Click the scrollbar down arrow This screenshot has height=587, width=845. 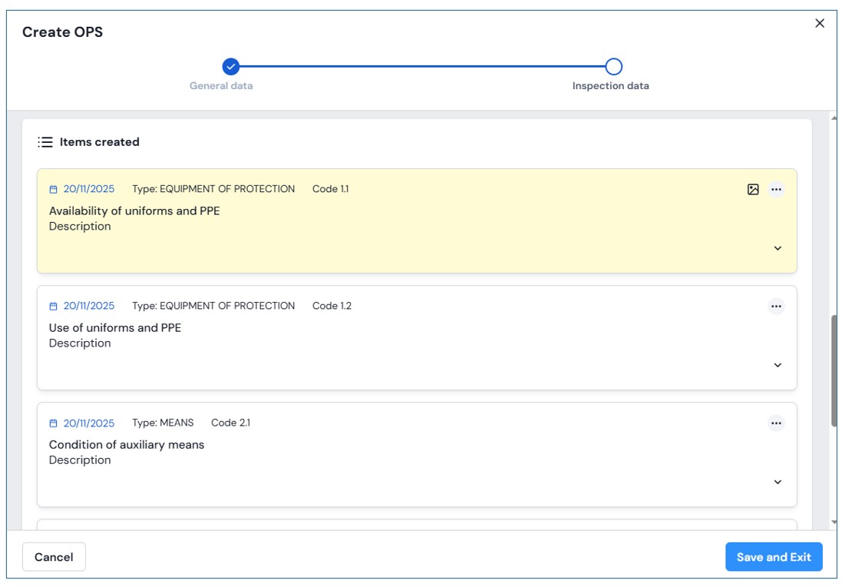(x=834, y=522)
